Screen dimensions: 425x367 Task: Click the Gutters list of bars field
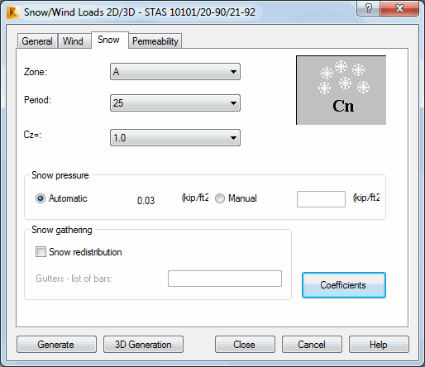[225, 279]
